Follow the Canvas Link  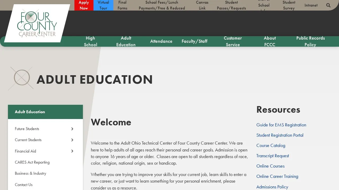pyautogui.click(x=202, y=5)
